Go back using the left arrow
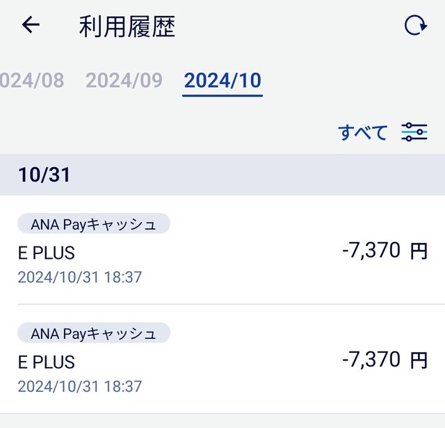Image resolution: width=445 pixels, height=428 pixels. [31, 26]
